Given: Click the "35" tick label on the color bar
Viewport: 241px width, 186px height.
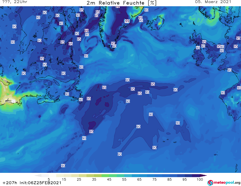Looking at the screenshot, I should click(94, 179).
